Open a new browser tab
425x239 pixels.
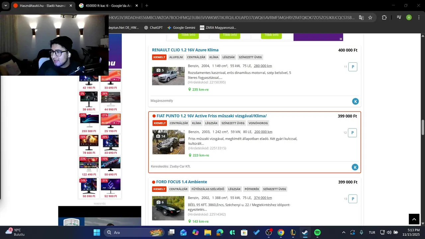(147, 6)
